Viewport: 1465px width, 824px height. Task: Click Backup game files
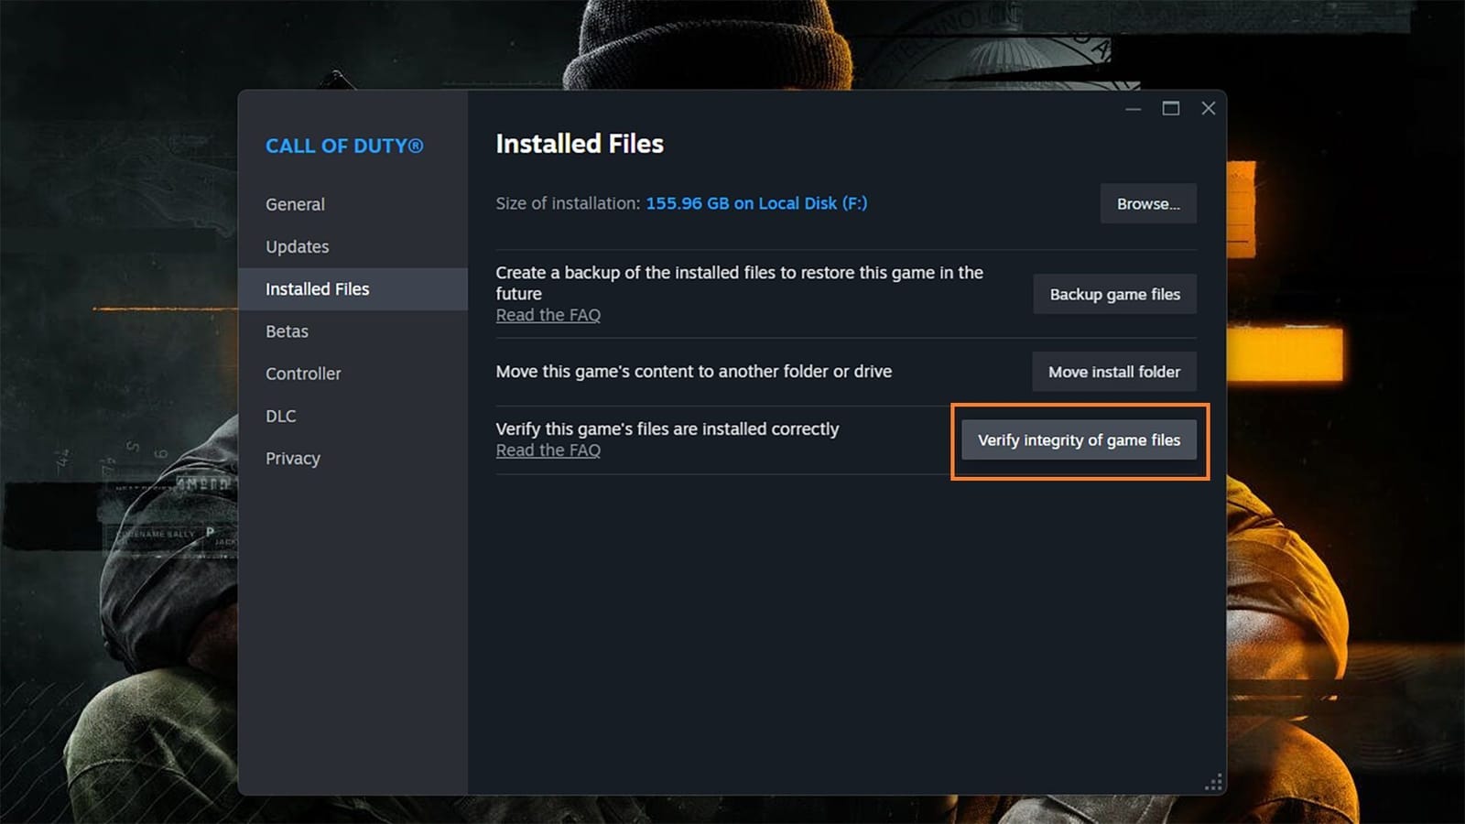pos(1114,294)
